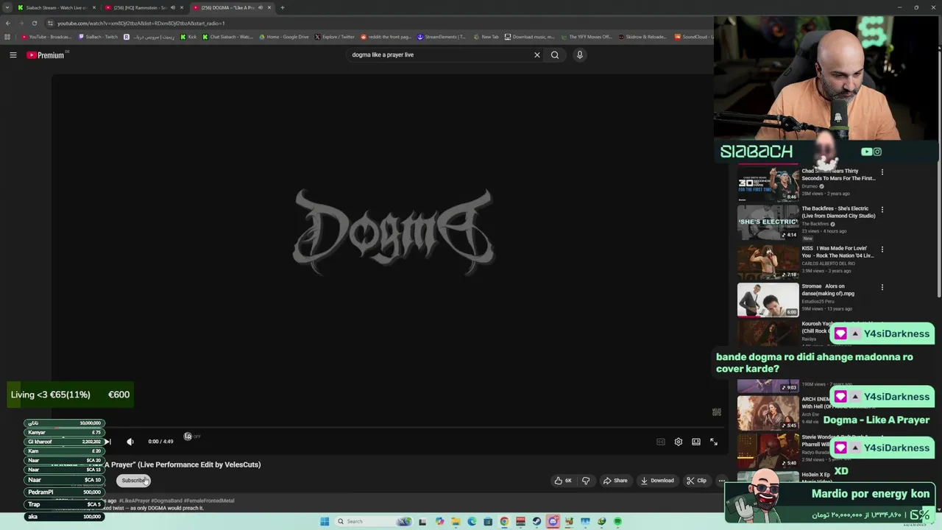The image size is (942, 530).
Task: Like the video with 6K likes
Action: (564, 481)
